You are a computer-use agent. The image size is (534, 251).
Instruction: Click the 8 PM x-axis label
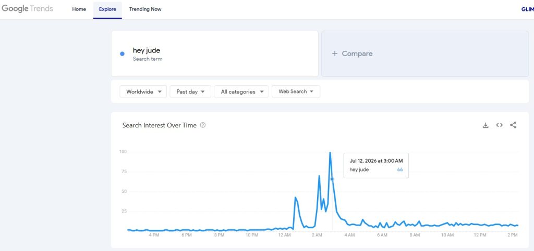219,235
